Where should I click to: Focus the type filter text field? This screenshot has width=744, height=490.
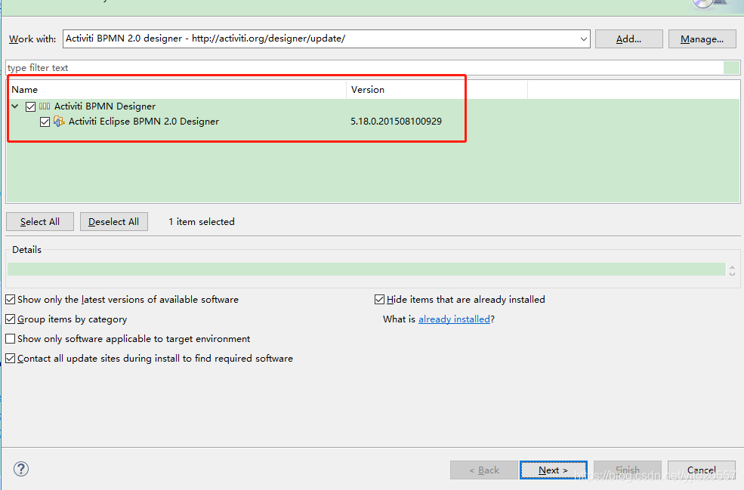tap(364, 68)
